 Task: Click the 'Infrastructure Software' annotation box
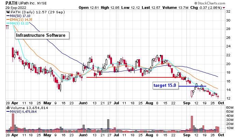coord(42,35)
